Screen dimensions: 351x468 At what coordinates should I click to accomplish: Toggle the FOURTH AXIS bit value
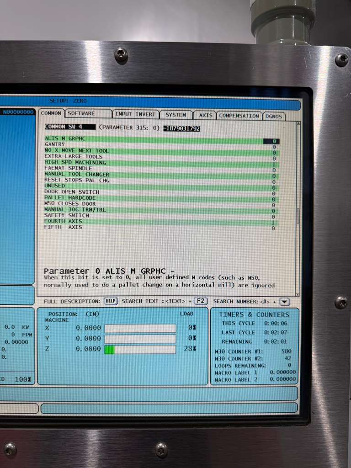[x=273, y=223]
